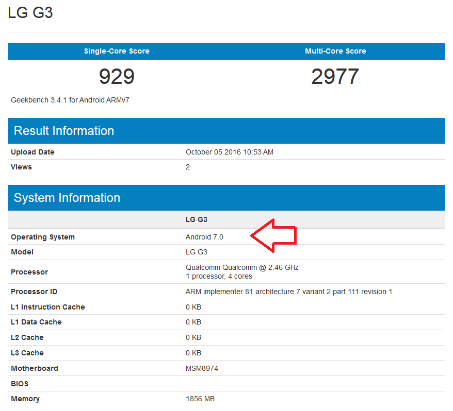
Task: Select the Multi-Core Score header
Action: (x=335, y=51)
